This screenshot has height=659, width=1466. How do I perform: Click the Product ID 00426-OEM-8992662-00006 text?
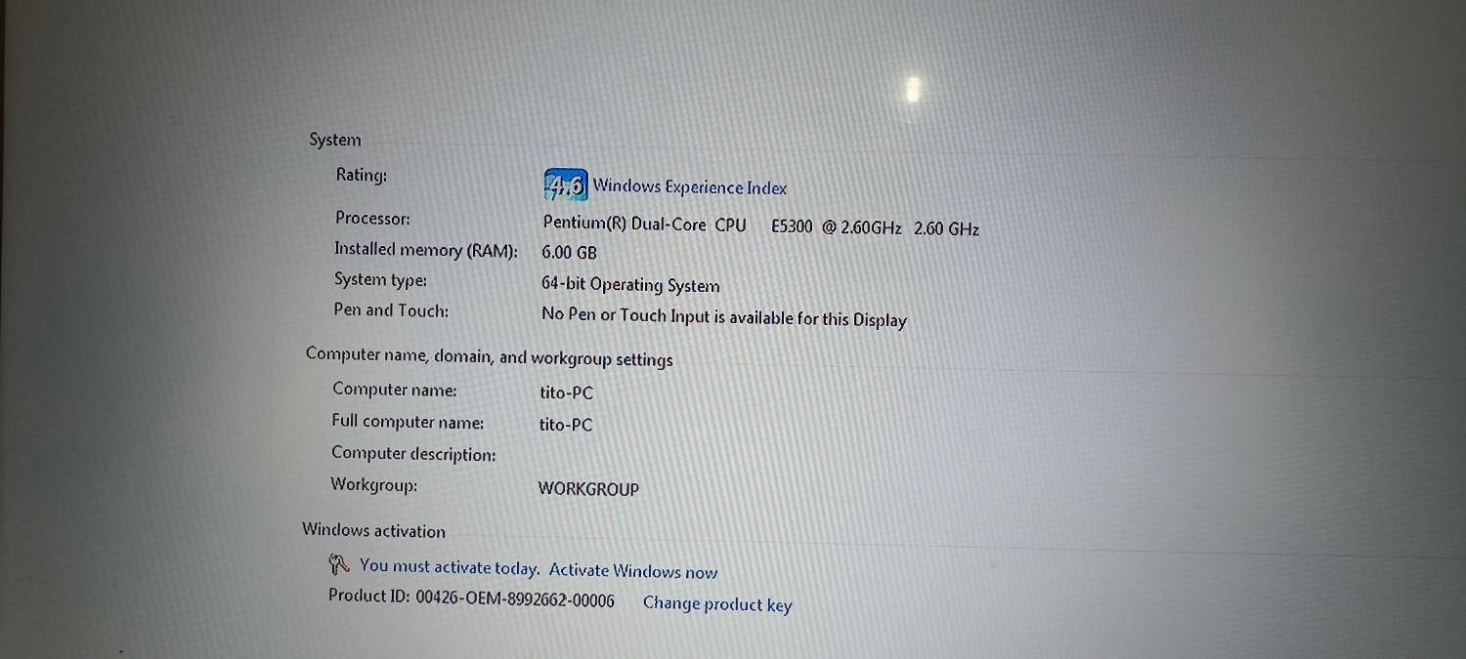(x=471, y=598)
